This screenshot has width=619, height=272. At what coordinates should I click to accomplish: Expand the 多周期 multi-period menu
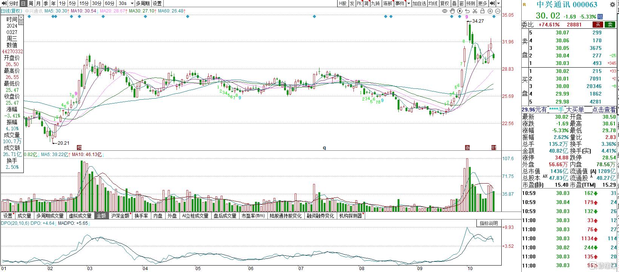tap(143, 3)
